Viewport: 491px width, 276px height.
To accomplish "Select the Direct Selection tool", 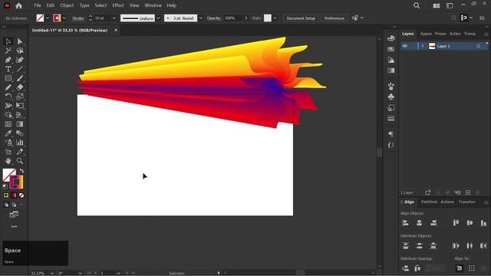I will pyautogui.click(x=20, y=41).
